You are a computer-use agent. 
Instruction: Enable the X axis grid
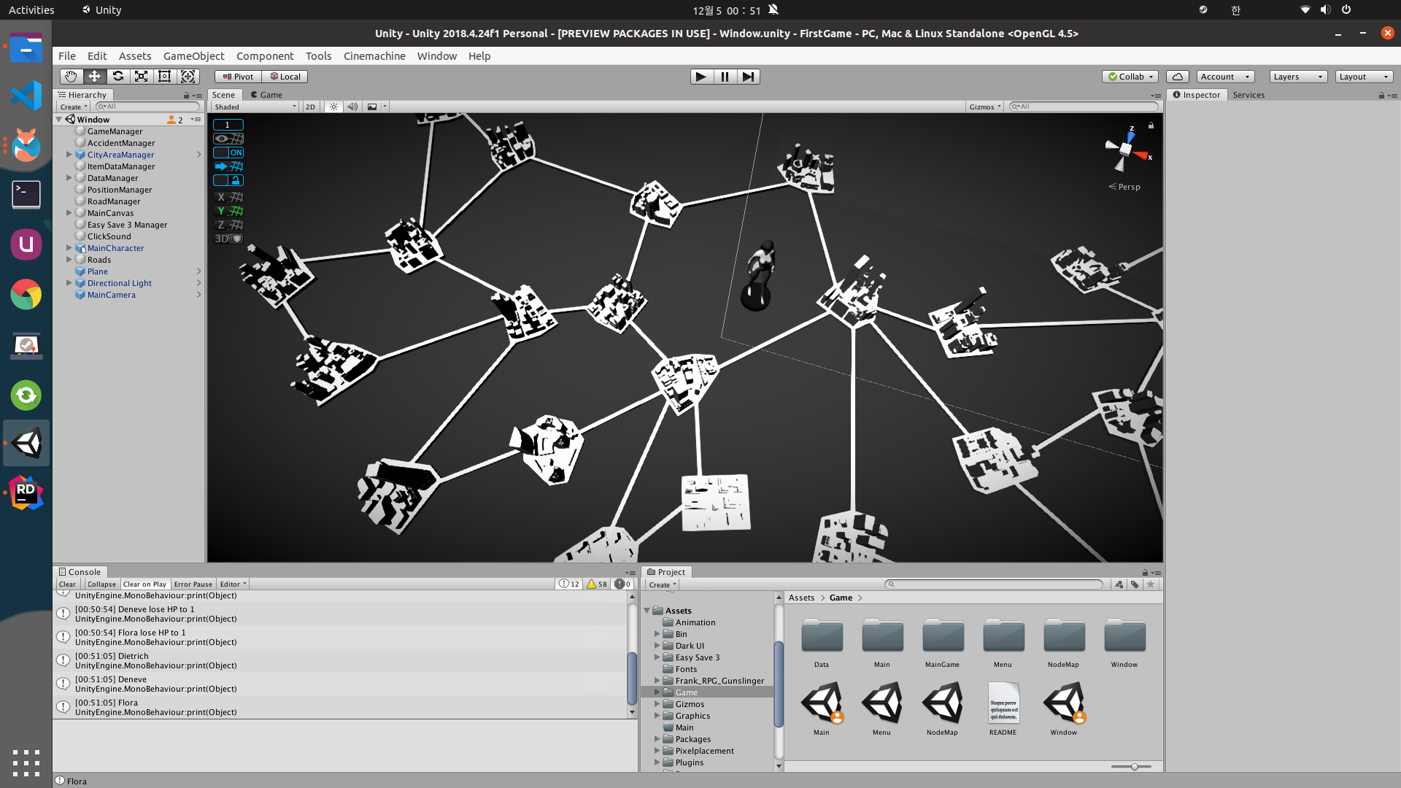(228, 197)
